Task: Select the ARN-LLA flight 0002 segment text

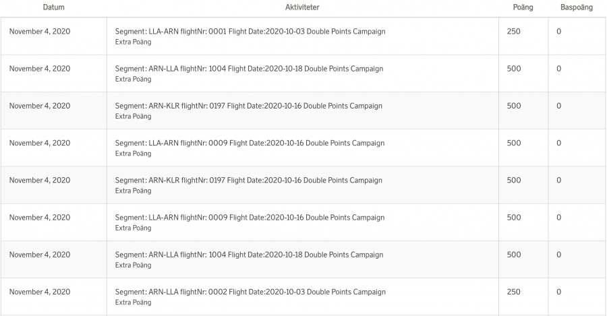Action: (x=250, y=292)
